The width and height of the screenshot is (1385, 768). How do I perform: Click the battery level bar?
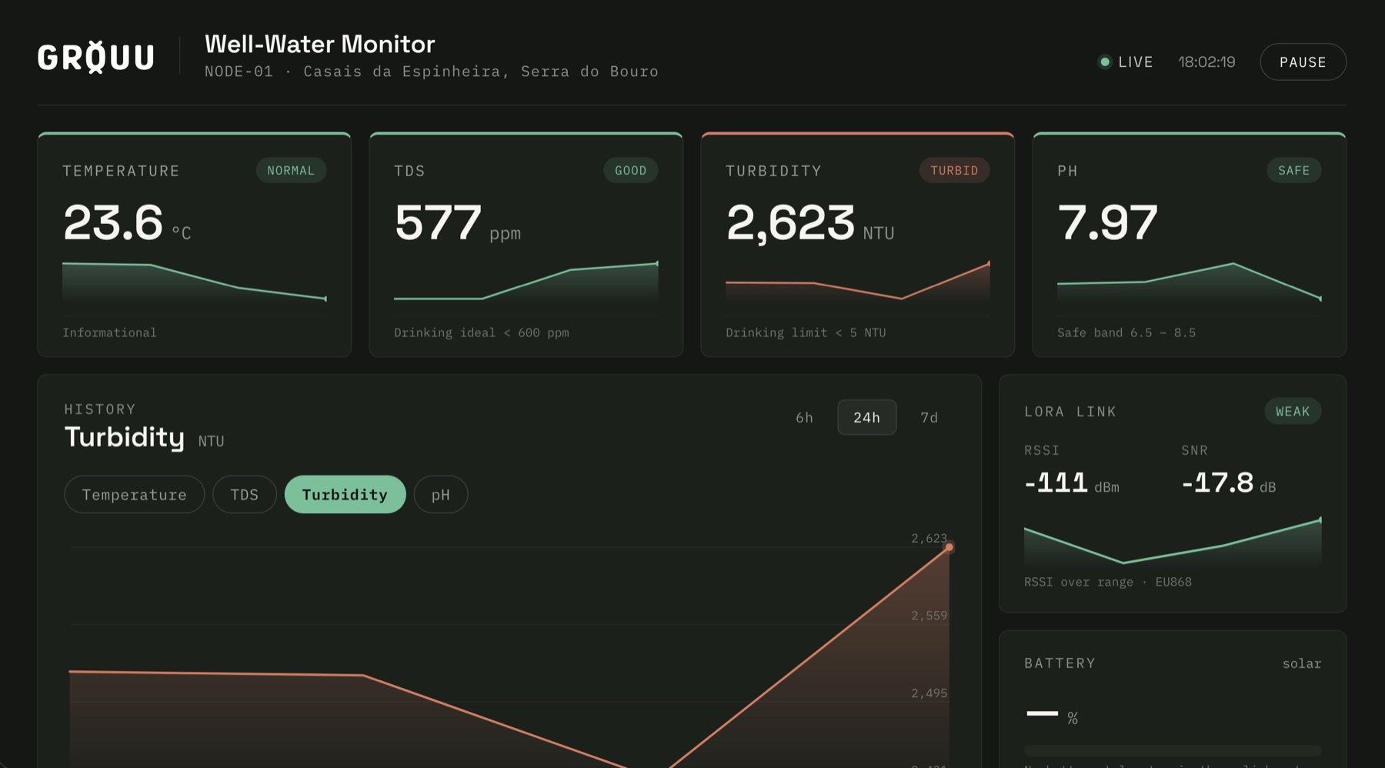click(x=1173, y=750)
